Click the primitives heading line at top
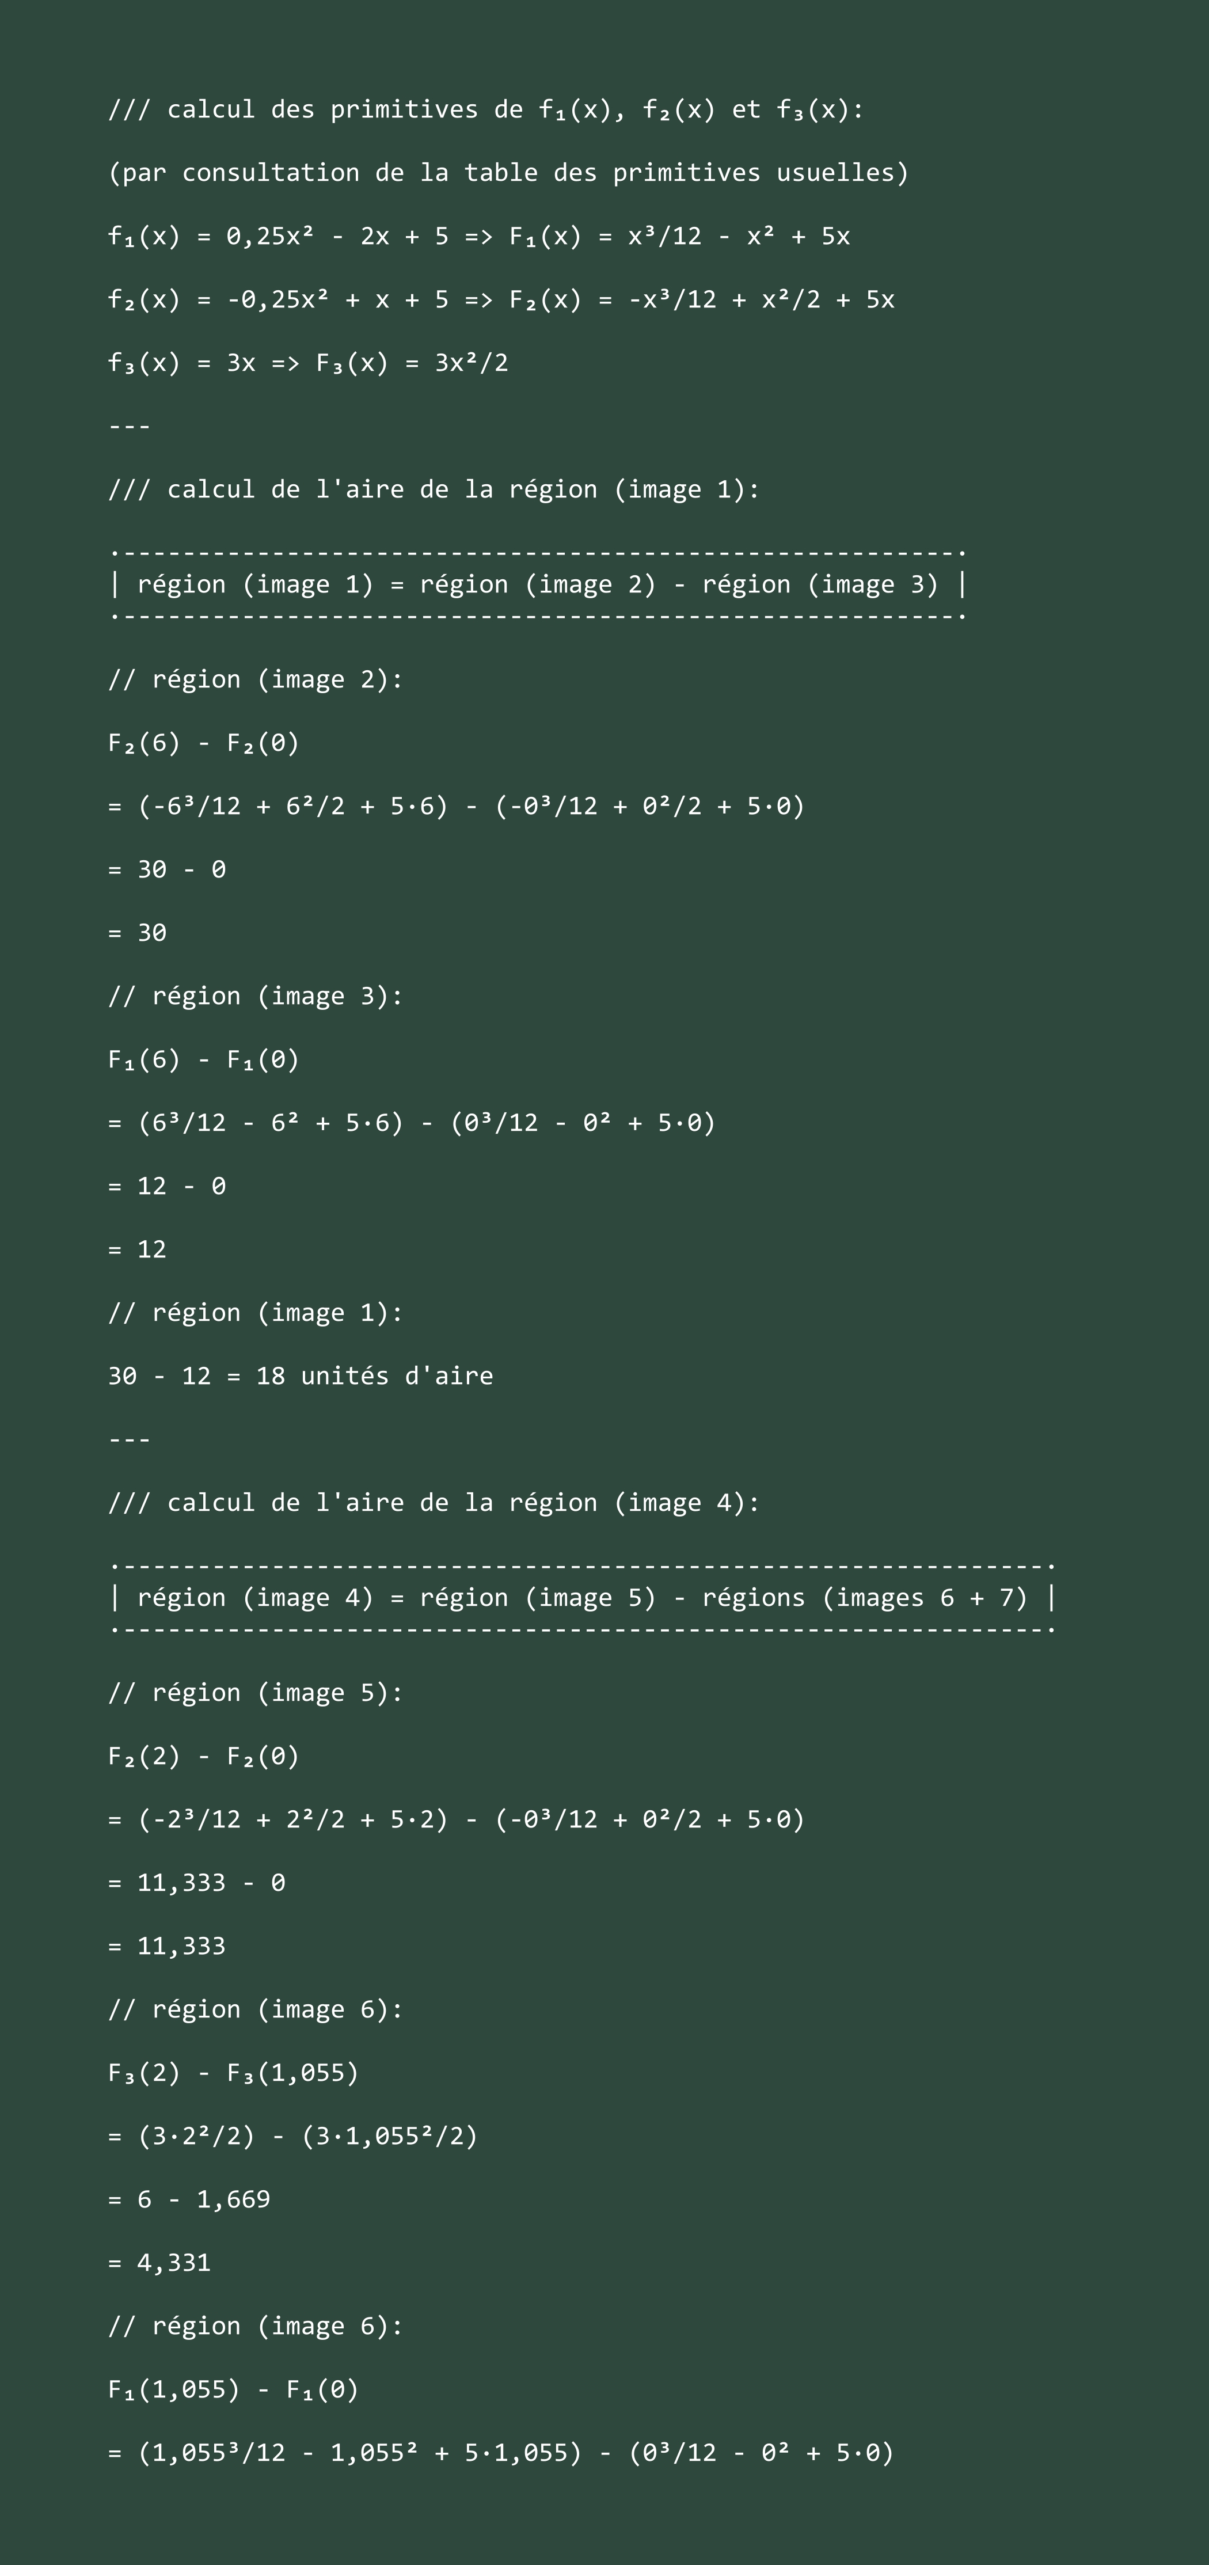1209x2565 pixels. [x=486, y=109]
